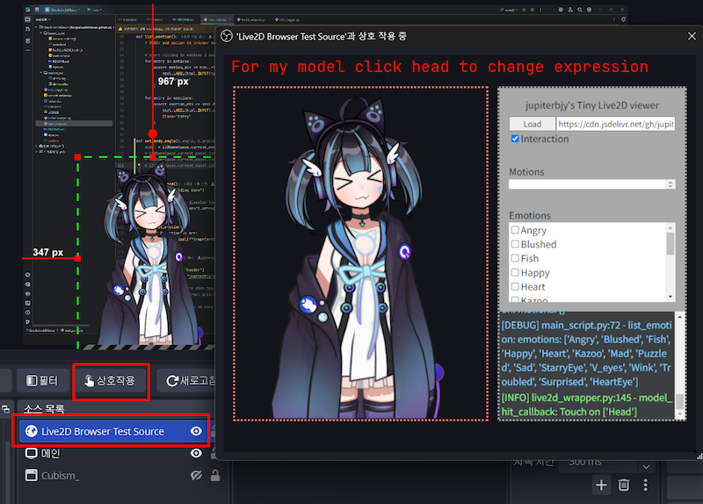The image size is (703, 504).
Task: Enable the Happy emotion checkbox
Action: click(515, 273)
